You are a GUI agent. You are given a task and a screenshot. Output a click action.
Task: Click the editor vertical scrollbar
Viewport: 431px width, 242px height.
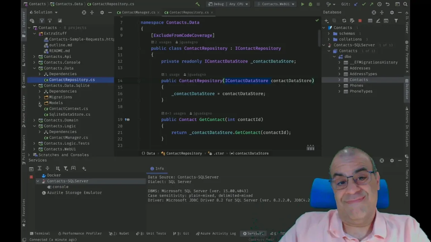(x=319, y=38)
